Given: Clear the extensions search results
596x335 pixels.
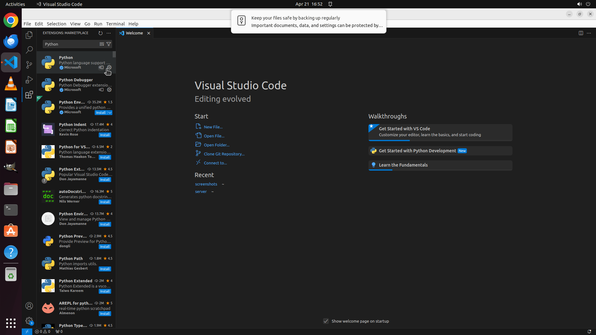Looking at the screenshot, I should coord(102,44).
